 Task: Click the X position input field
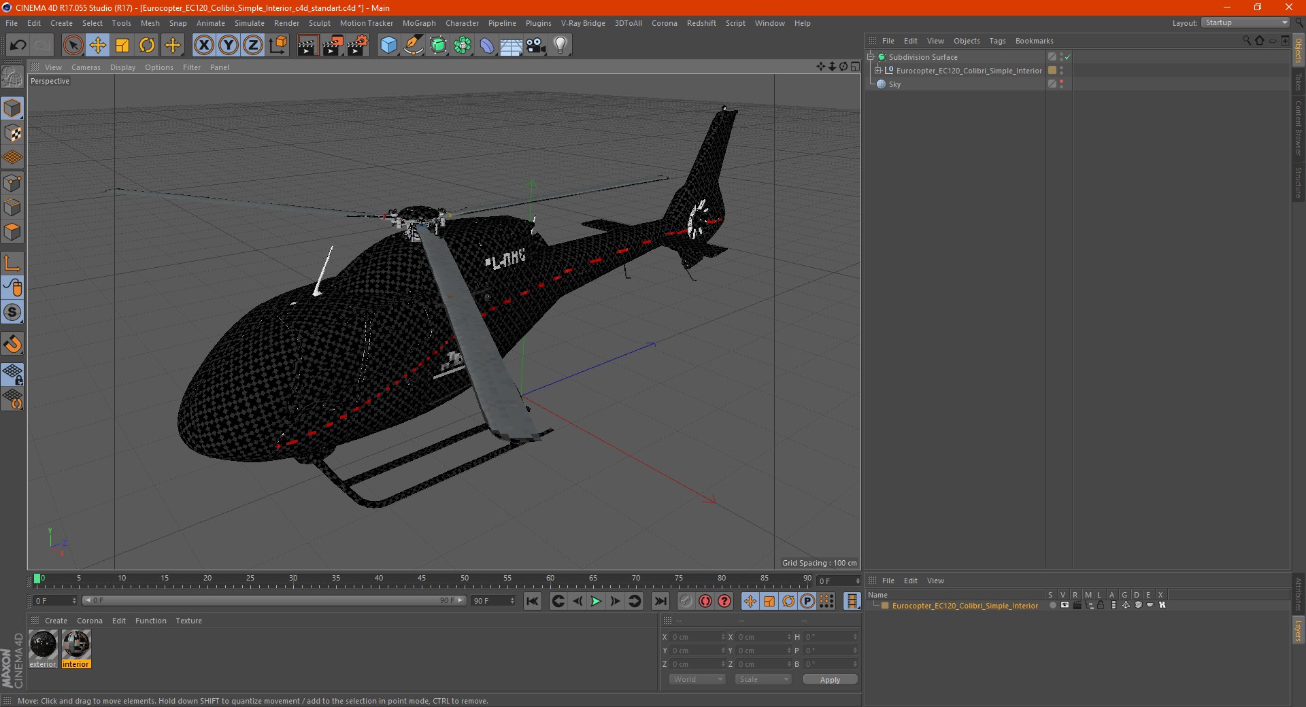[698, 637]
